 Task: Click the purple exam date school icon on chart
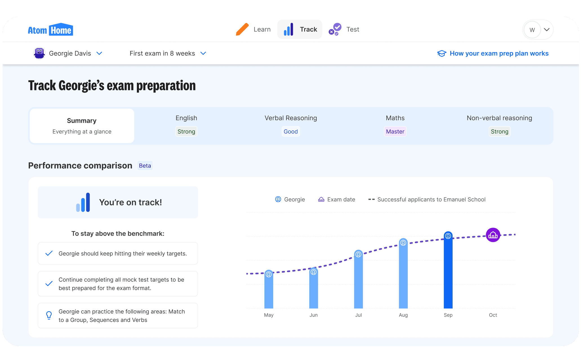pyautogui.click(x=493, y=235)
